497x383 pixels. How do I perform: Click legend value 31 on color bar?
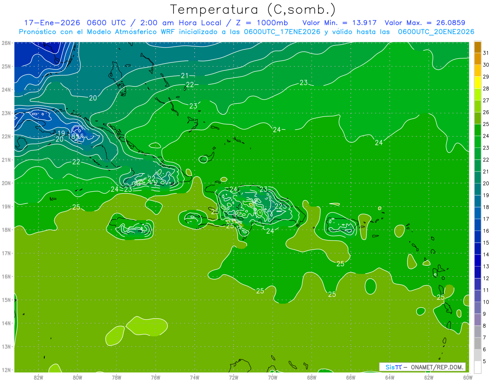(x=486, y=53)
